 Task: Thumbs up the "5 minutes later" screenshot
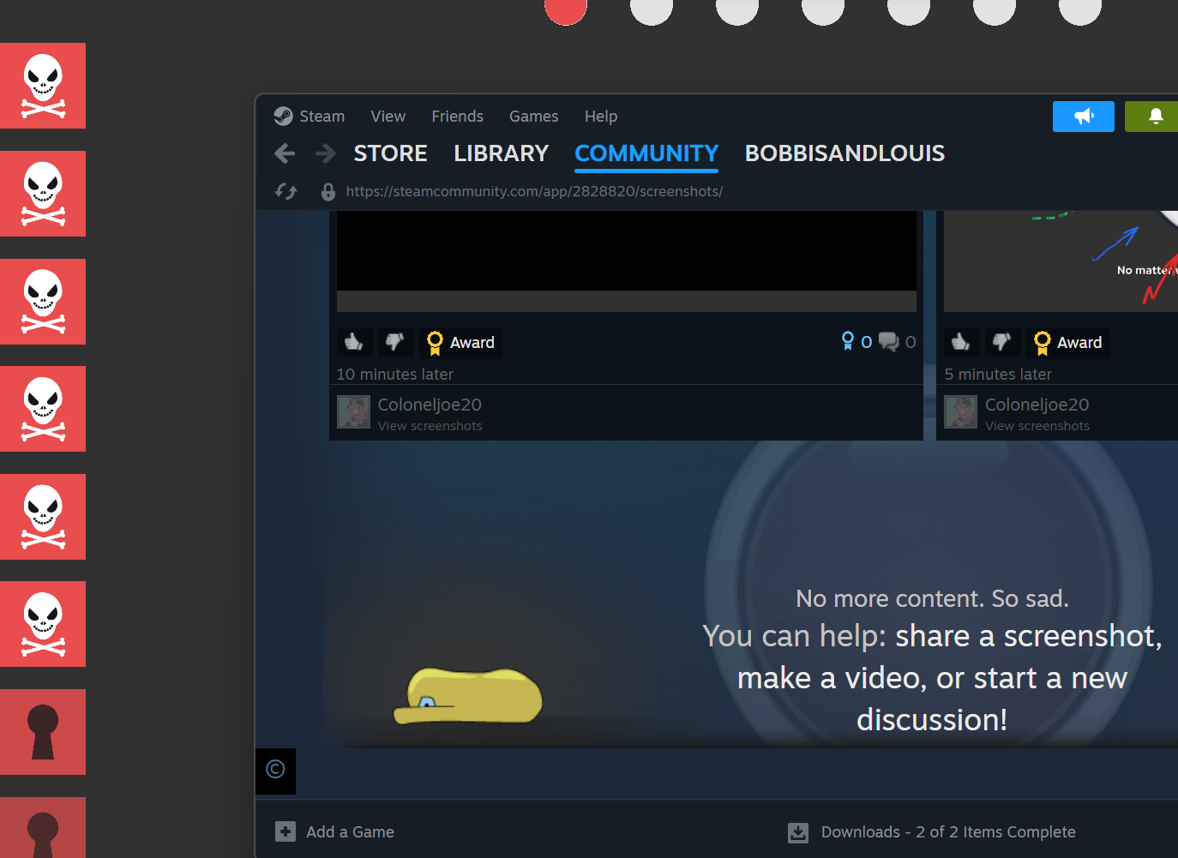point(961,343)
